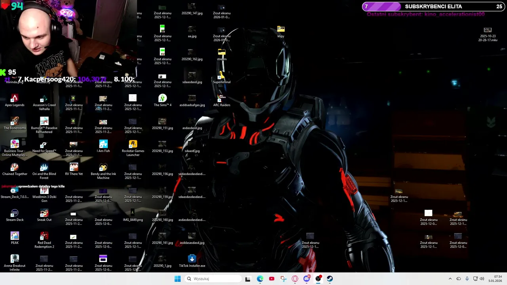Select the 203290_153.jpg image
The image size is (507, 285).
point(162,146)
